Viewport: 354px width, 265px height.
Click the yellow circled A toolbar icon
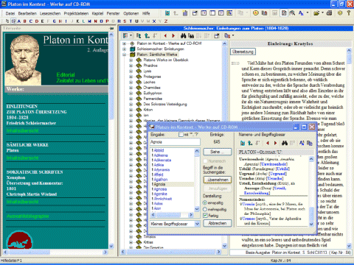(256, 13)
